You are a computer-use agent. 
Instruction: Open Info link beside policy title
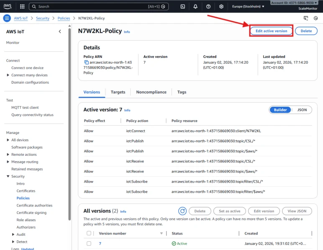(127, 32)
